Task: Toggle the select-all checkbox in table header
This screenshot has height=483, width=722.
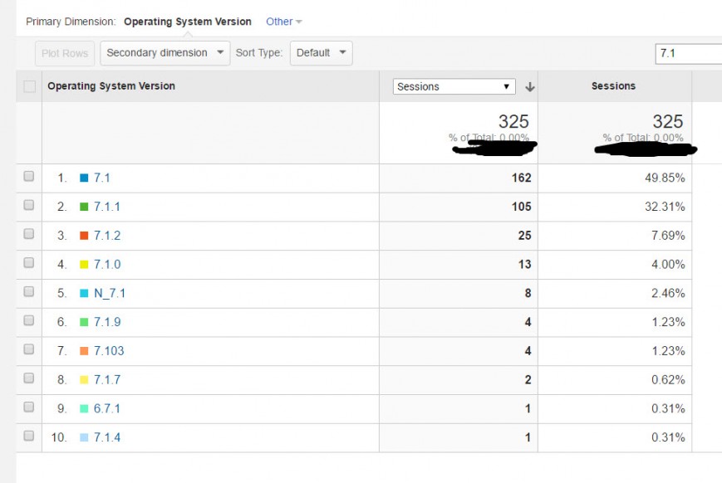Action: pyautogui.click(x=30, y=86)
